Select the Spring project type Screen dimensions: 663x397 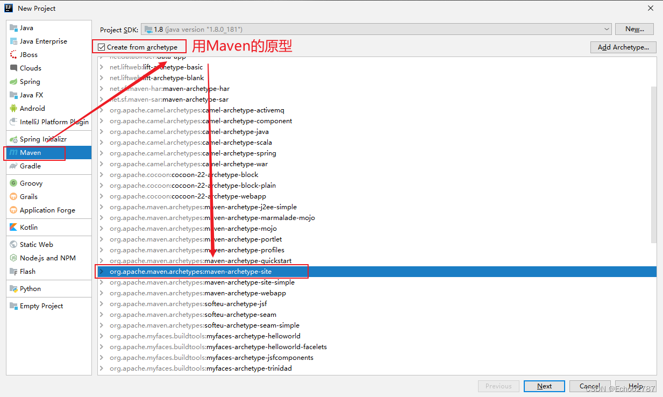pyautogui.click(x=49, y=82)
